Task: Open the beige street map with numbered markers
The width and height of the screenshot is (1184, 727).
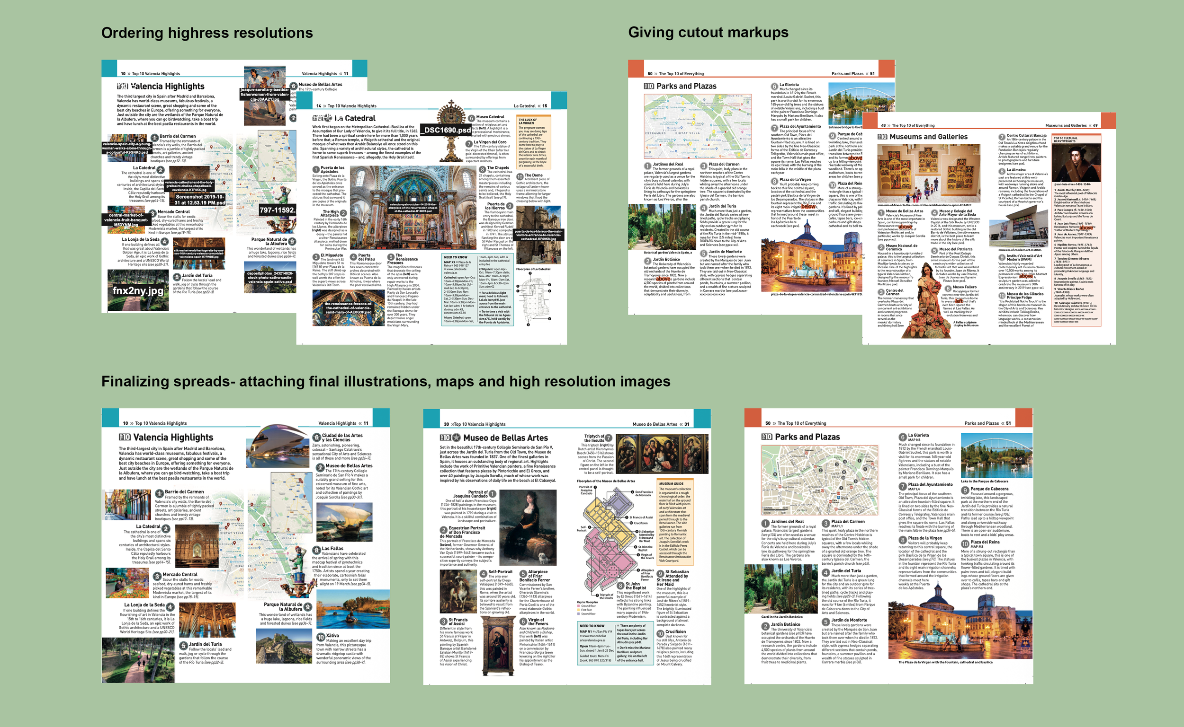Action: coord(819,481)
